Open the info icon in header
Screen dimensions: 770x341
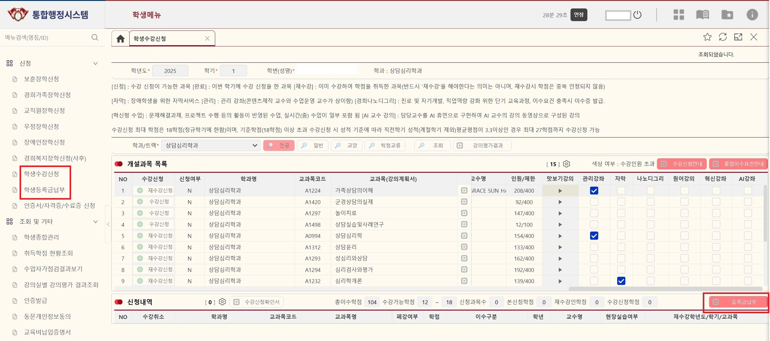click(752, 14)
